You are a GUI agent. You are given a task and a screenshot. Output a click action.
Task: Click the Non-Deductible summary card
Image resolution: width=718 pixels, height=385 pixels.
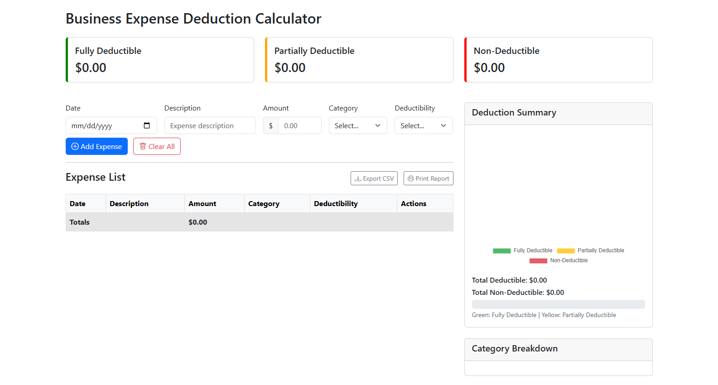coord(559,60)
